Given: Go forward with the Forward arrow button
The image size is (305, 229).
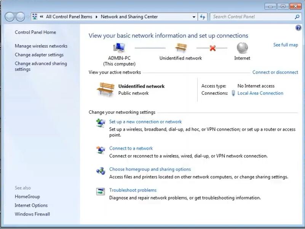Looking at the screenshot, I should pos(20,17).
